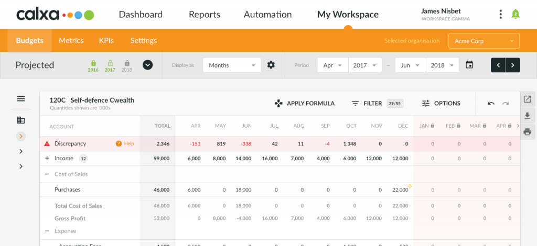This screenshot has height=246, width=537.
Task: Open the period calendar picker
Action: point(469,65)
